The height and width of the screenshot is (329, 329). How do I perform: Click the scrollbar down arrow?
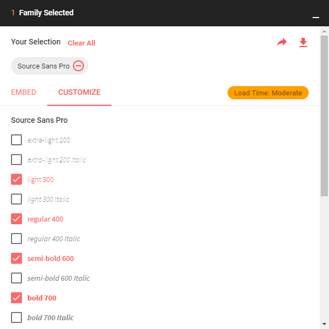coord(324,324)
